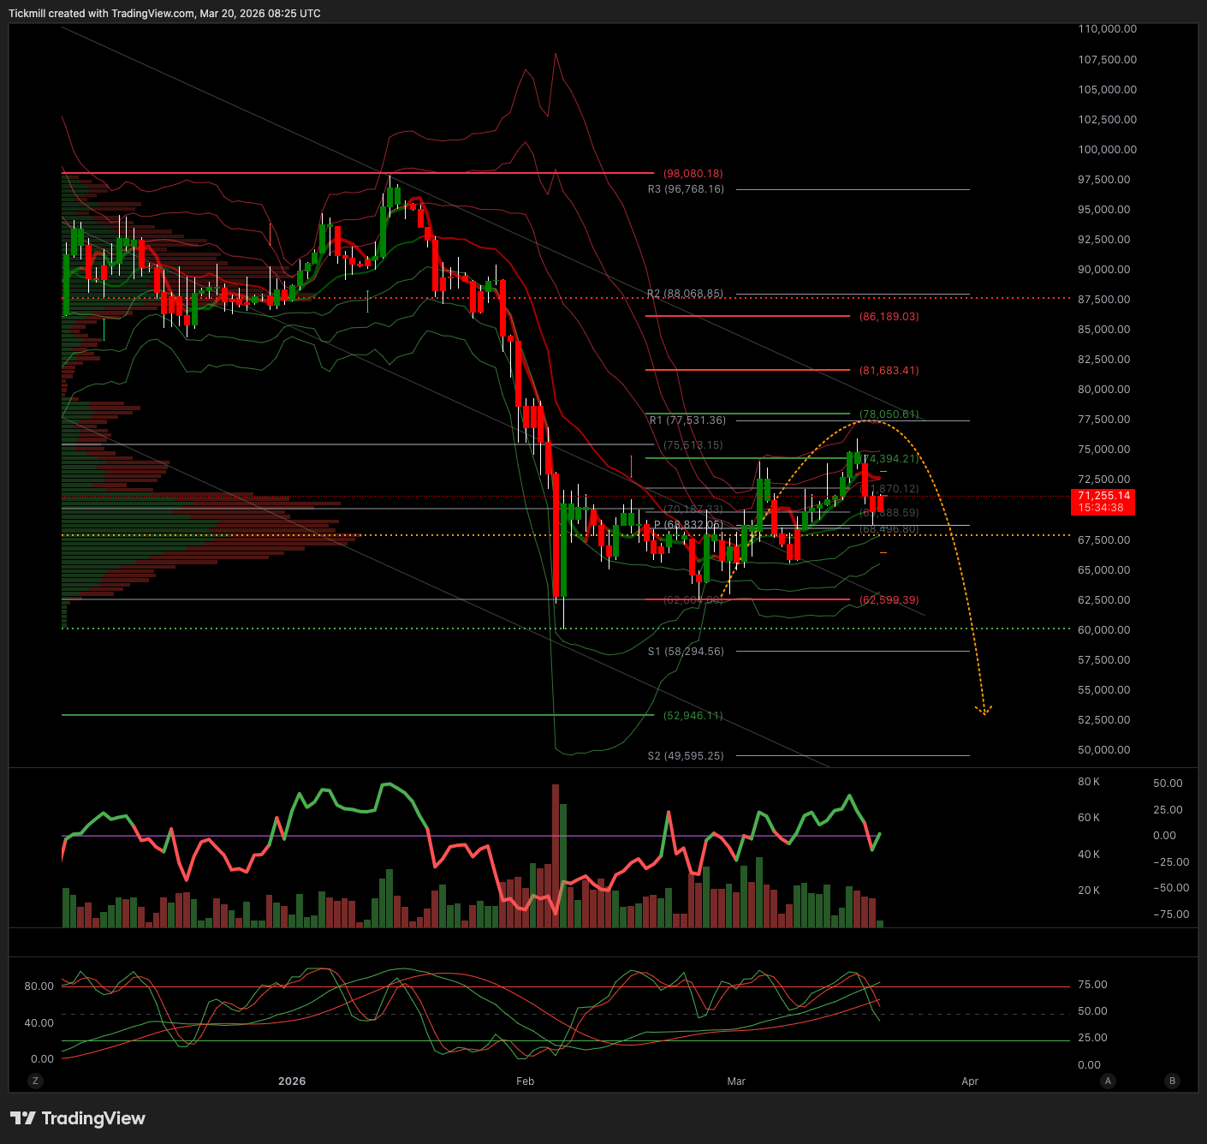
Task: Click the TradingView wordmark link
Action: (x=93, y=1118)
